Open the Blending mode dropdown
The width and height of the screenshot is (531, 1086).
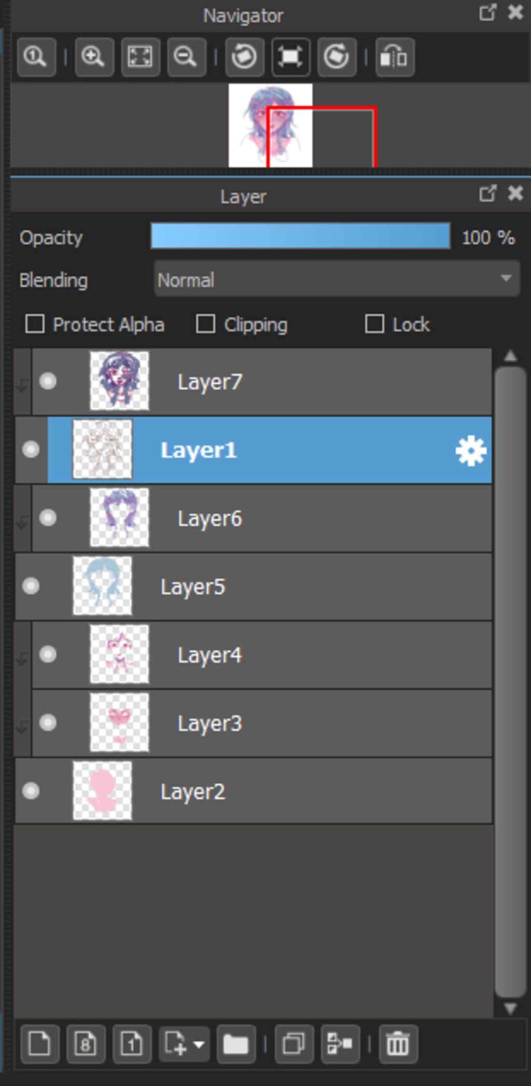tap(337, 280)
